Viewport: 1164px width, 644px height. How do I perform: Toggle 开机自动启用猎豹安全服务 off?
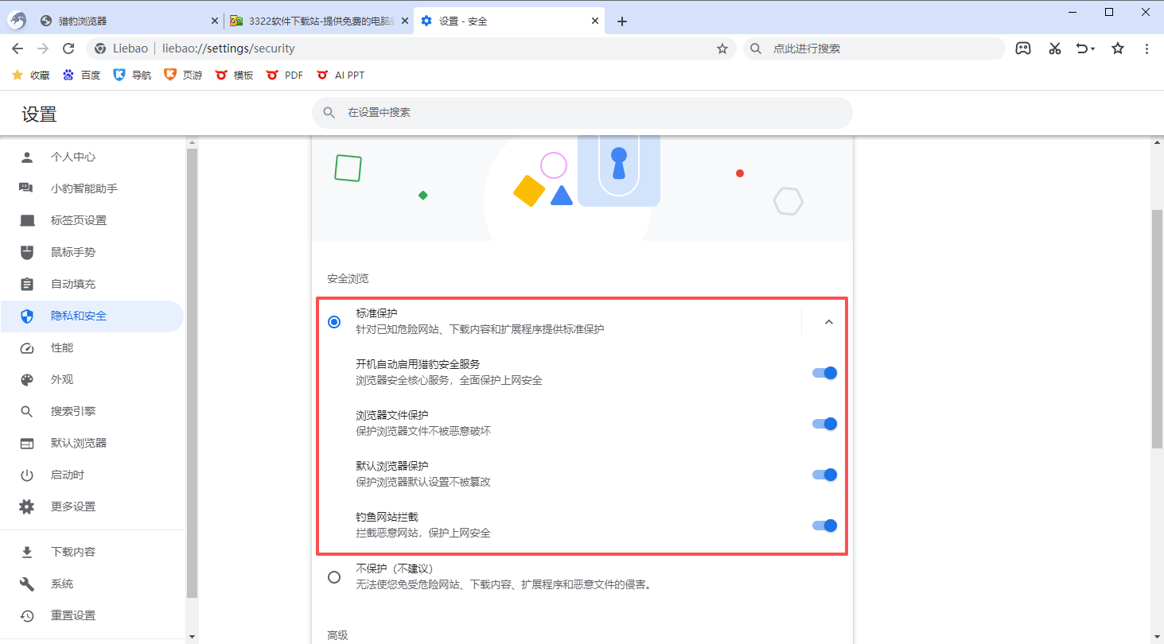pos(824,373)
